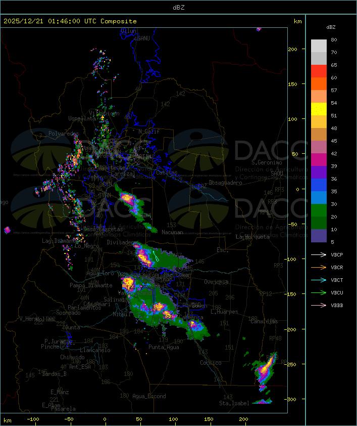Pick the light gray 70-80 dBZ swatch
This screenshot has height=426, width=357.
tap(319, 46)
